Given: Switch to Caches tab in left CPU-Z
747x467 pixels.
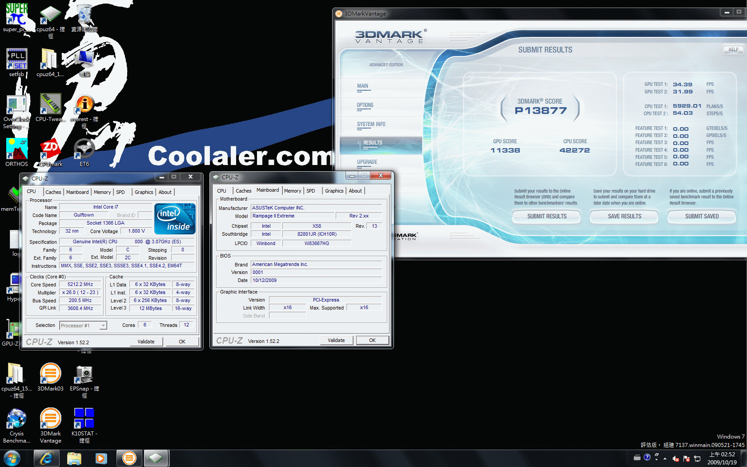Looking at the screenshot, I should click(x=53, y=192).
